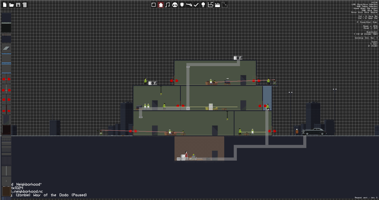379x200 pixels.
Task: Select the hanging lamp on the ground floor
Action: pyautogui.click(x=227, y=115)
